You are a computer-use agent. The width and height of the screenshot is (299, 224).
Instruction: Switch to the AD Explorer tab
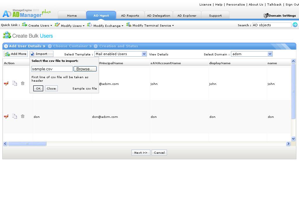click(x=187, y=15)
